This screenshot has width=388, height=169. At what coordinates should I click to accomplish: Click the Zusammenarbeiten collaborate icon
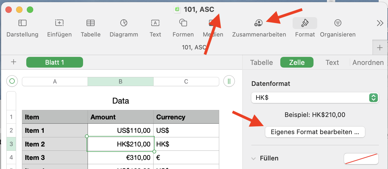pyautogui.click(x=259, y=23)
